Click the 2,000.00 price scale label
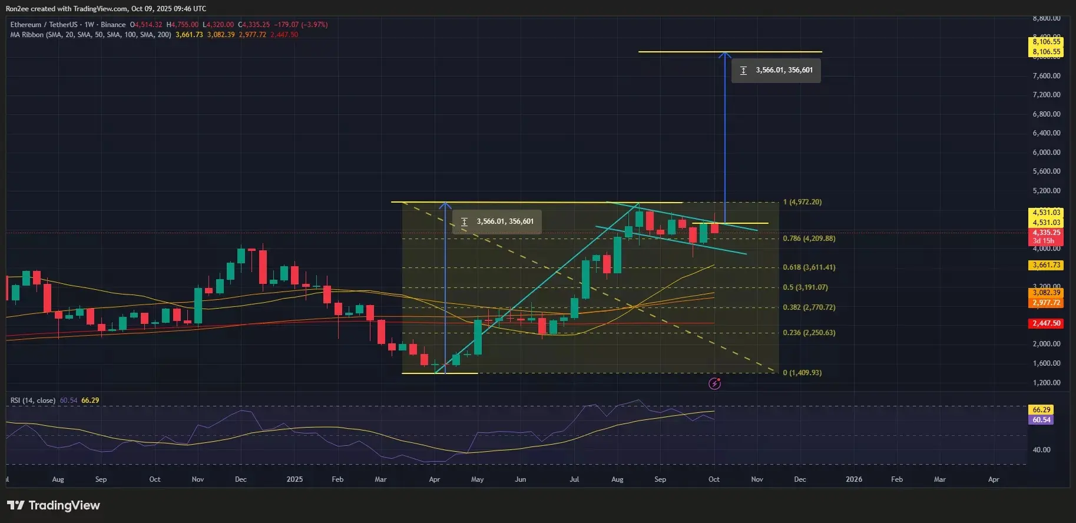The height and width of the screenshot is (523, 1076). tap(1047, 344)
